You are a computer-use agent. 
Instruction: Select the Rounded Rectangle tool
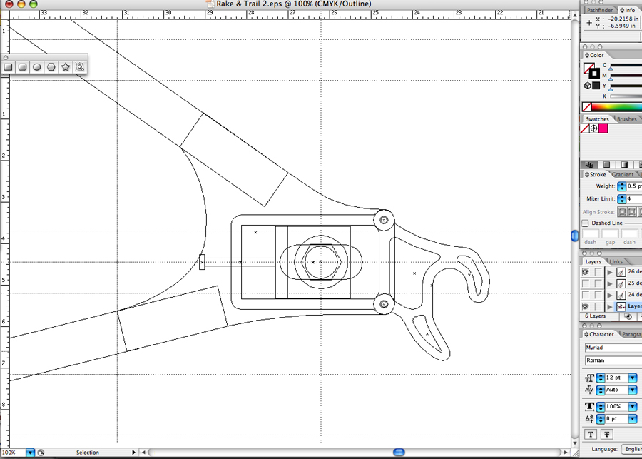pyautogui.click(x=22, y=67)
